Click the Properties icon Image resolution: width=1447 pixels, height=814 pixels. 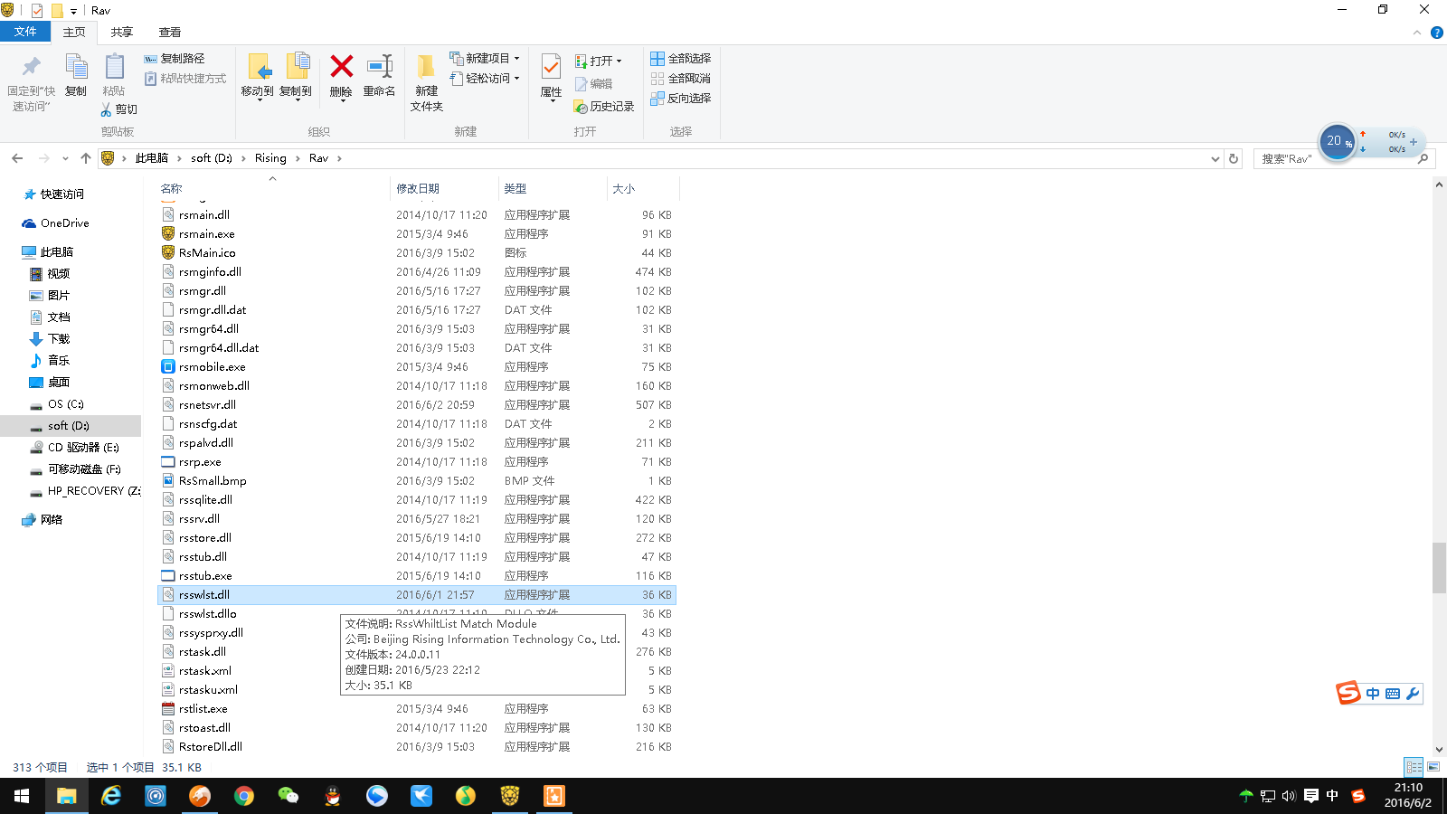pyautogui.click(x=551, y=66)
